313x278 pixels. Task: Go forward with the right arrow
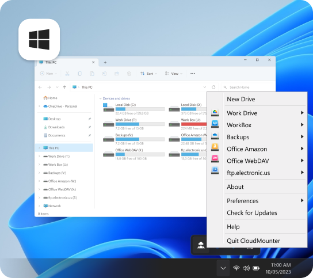click(x=49, y=87)
